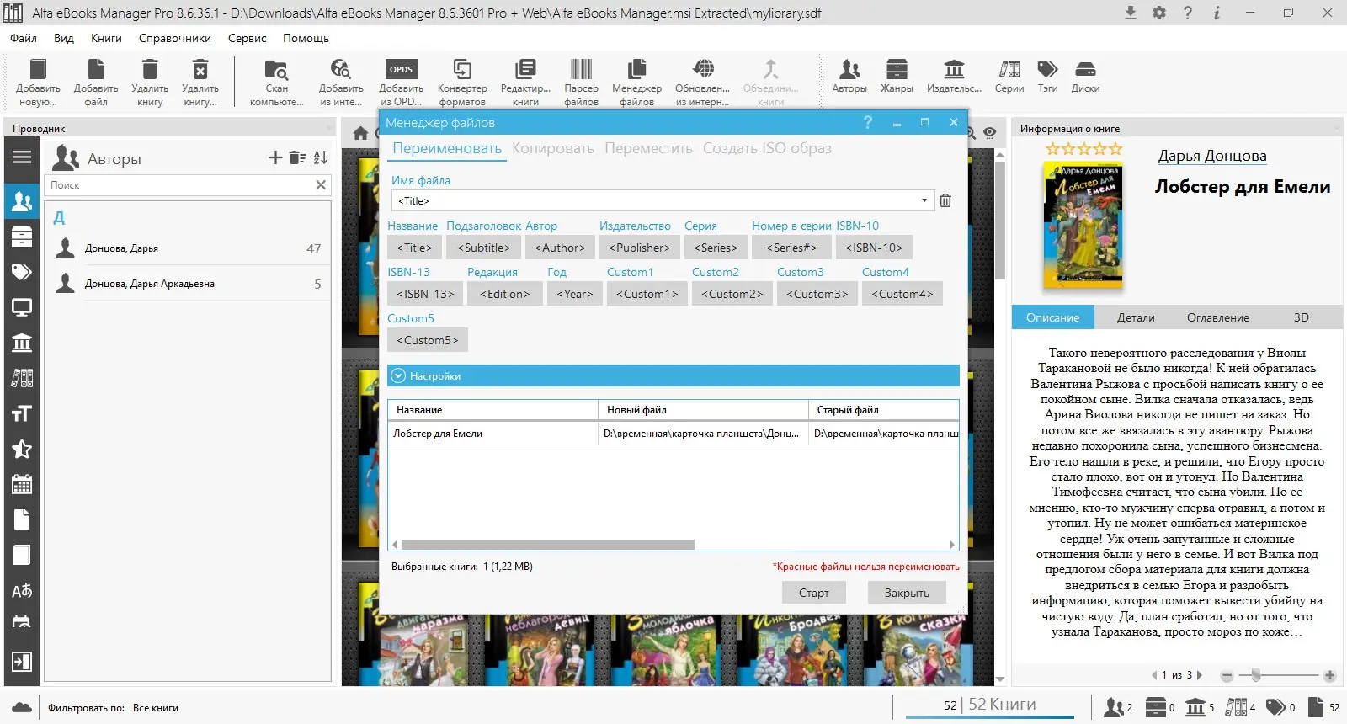Click the sort authors A-Z icon
The width and height of the screenshot is (1347, 724).
coord(321,157)
